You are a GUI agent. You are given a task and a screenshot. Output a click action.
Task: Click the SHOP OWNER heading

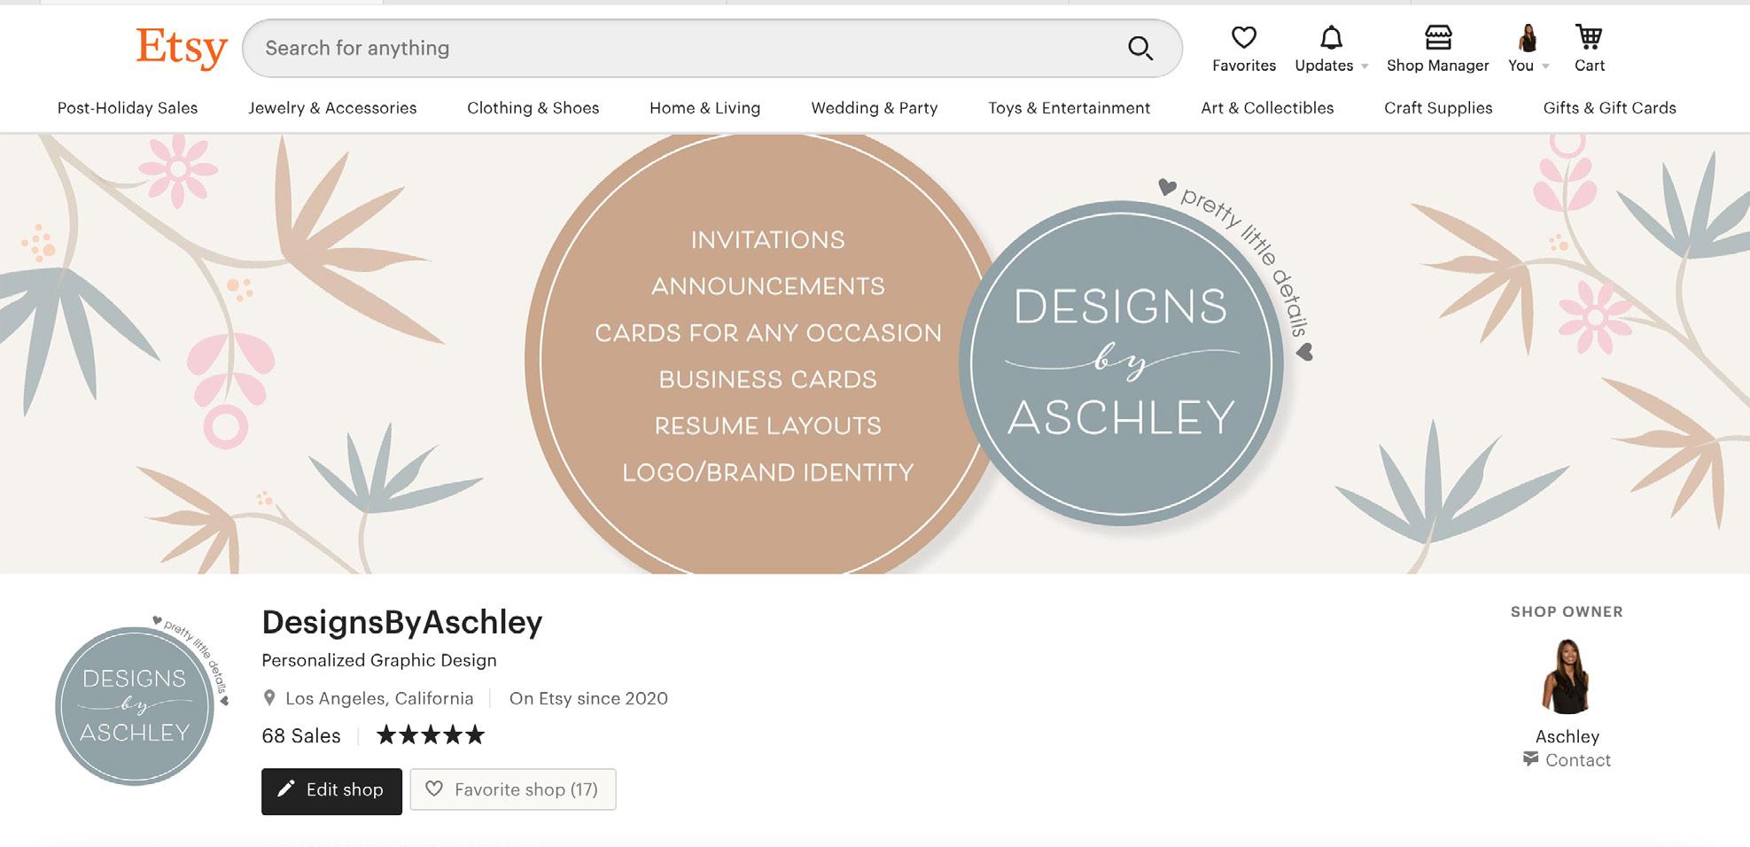coord(1567,611)
